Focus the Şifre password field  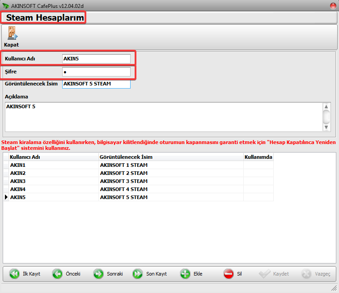coord(97,72)
